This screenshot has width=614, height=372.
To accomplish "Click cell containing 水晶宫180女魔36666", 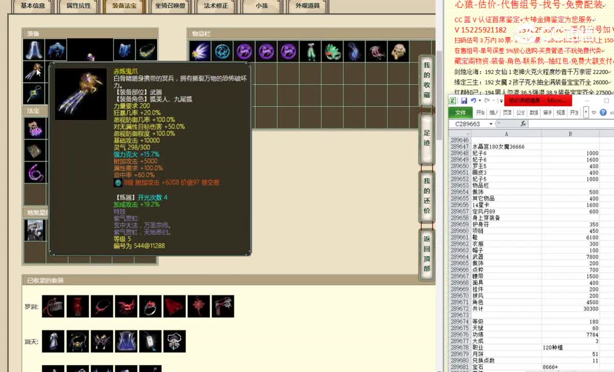I will click(x=506, y=147).
